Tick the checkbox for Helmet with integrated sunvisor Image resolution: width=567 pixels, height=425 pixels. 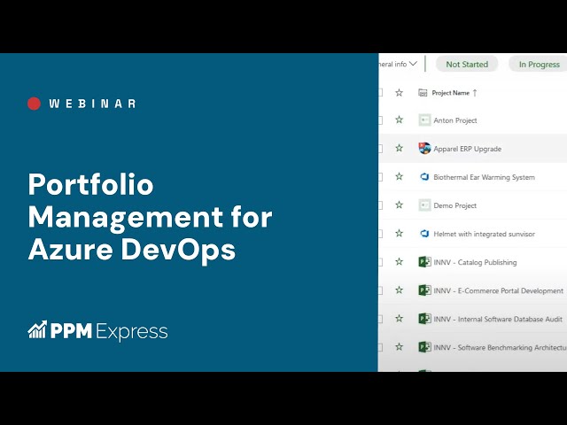(380, 234)
